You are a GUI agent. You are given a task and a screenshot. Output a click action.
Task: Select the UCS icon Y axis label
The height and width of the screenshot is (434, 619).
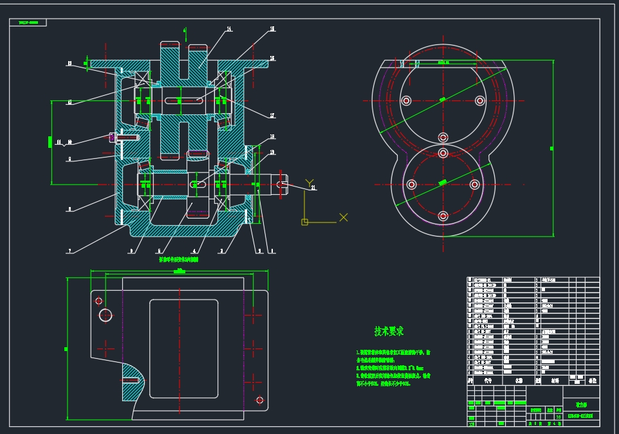tap(309, 183)
